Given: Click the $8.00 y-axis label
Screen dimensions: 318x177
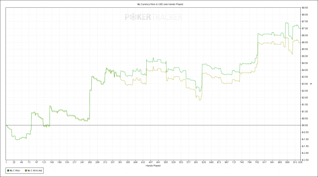Looking at the screenshot, I should [305, 15].
